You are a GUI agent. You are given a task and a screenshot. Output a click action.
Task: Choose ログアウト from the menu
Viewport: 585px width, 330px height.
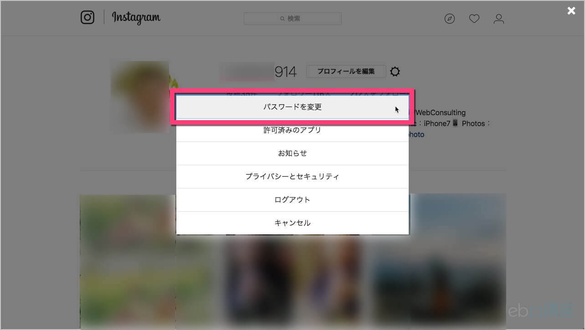(x=292, y=200)
